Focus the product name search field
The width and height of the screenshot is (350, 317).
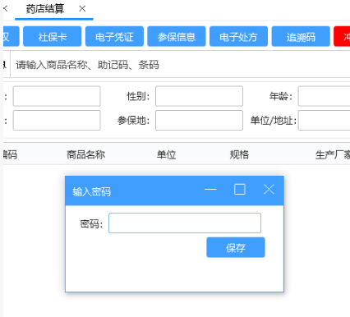(x=180, y=65)
